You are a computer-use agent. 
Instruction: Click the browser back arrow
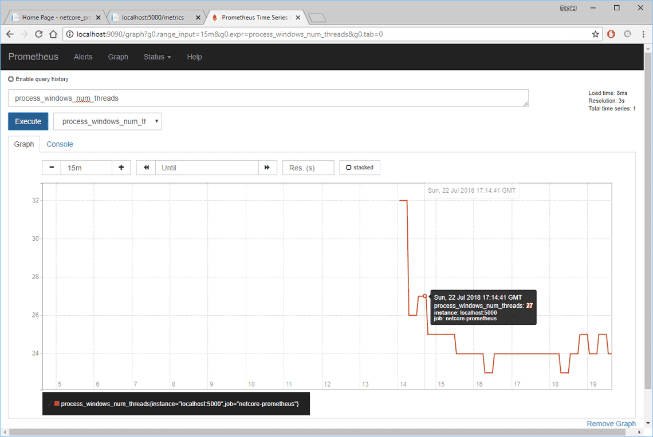[x=9, y=34]
